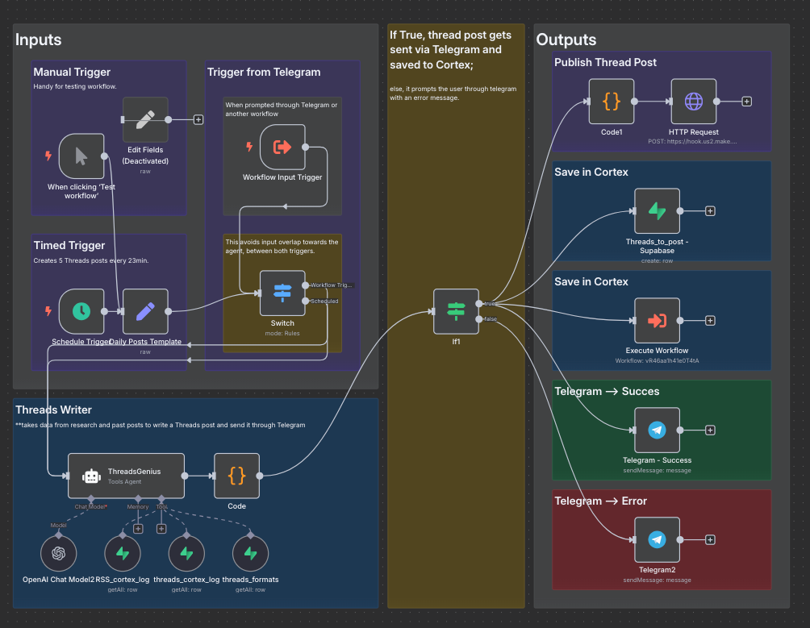Select the threads_formats tool node

pos(250,553)
